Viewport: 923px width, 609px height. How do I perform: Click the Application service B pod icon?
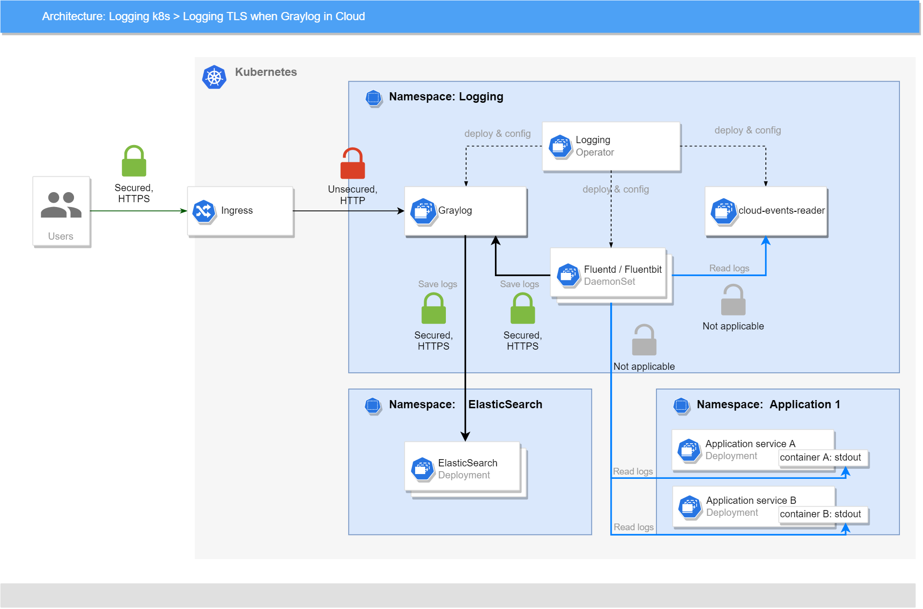(690, 507)
